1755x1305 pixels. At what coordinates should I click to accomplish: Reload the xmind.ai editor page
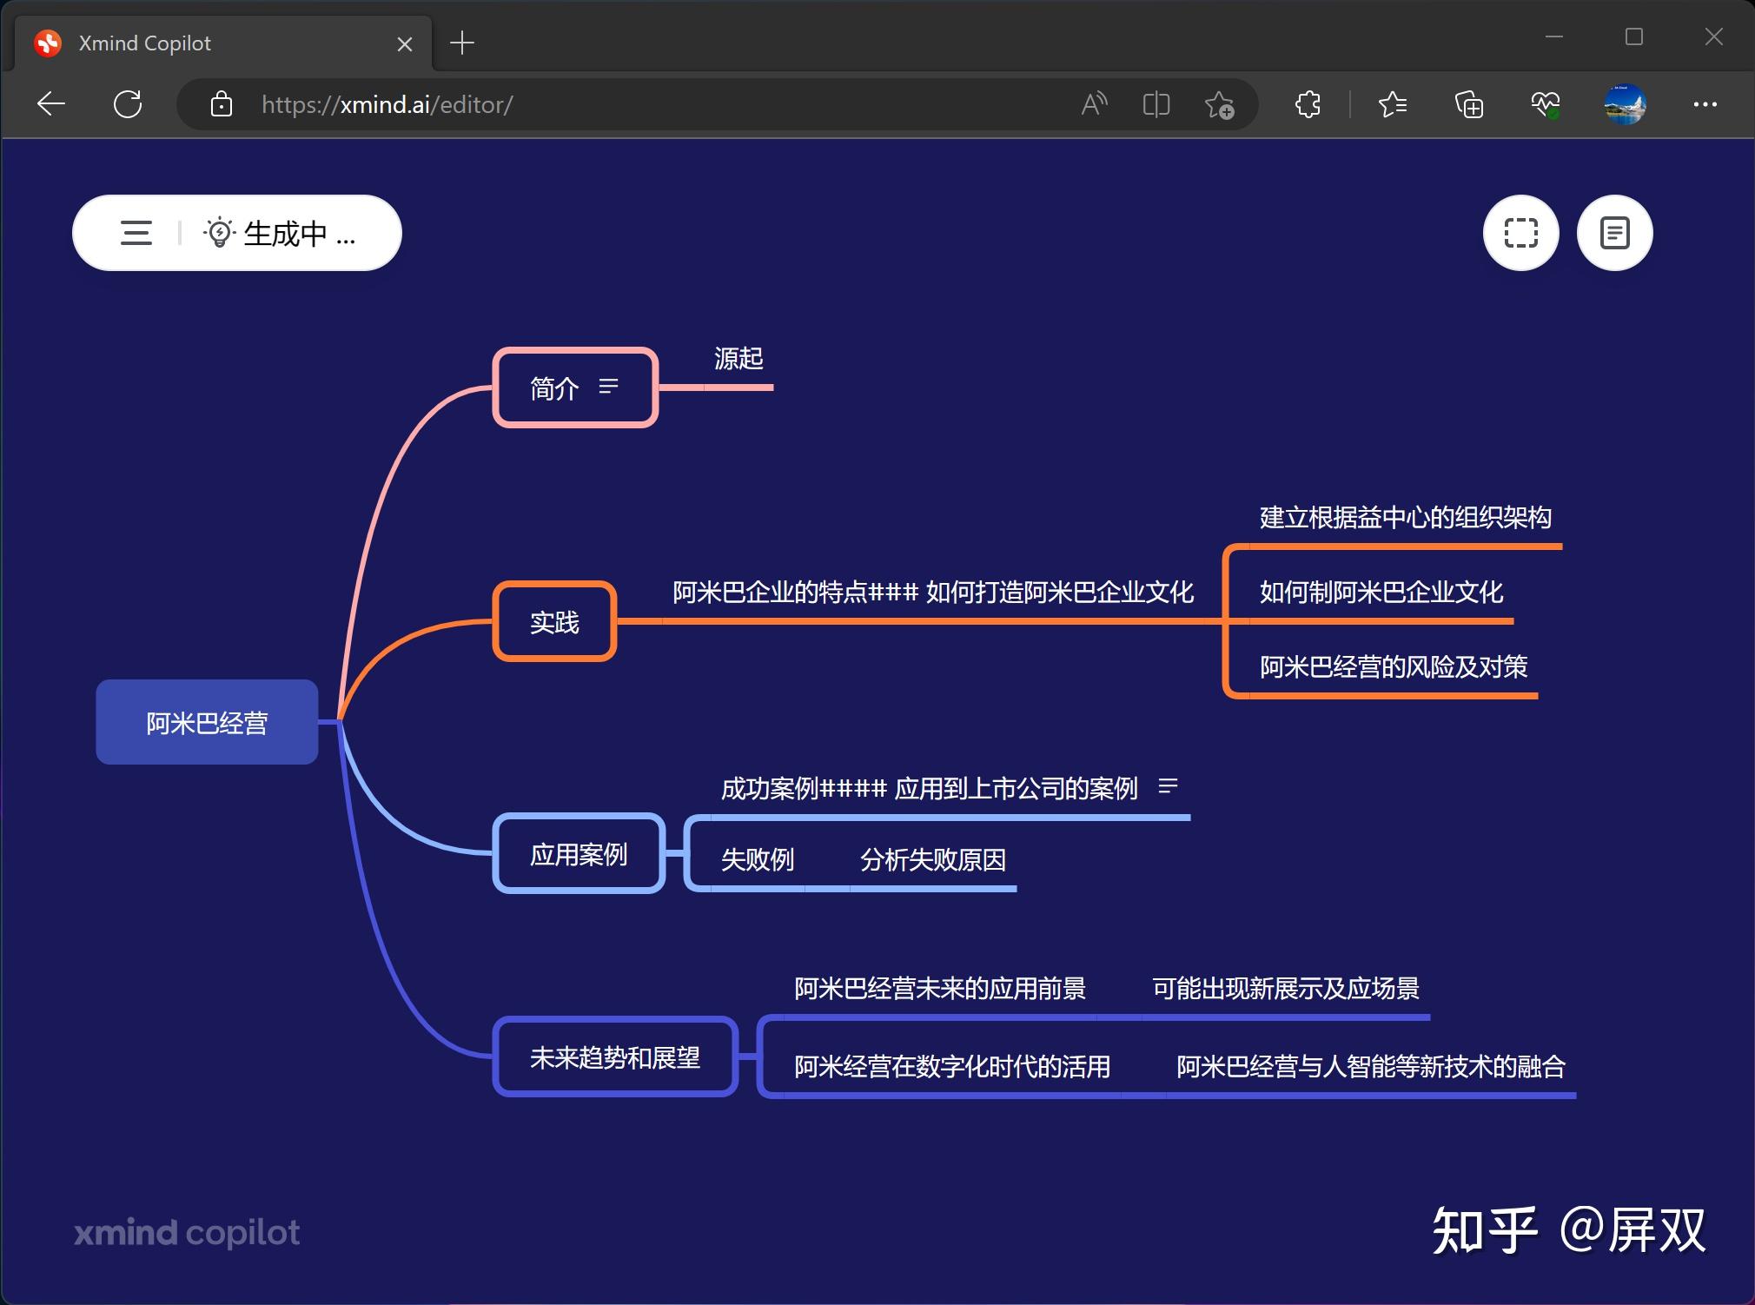click(127, 103)
